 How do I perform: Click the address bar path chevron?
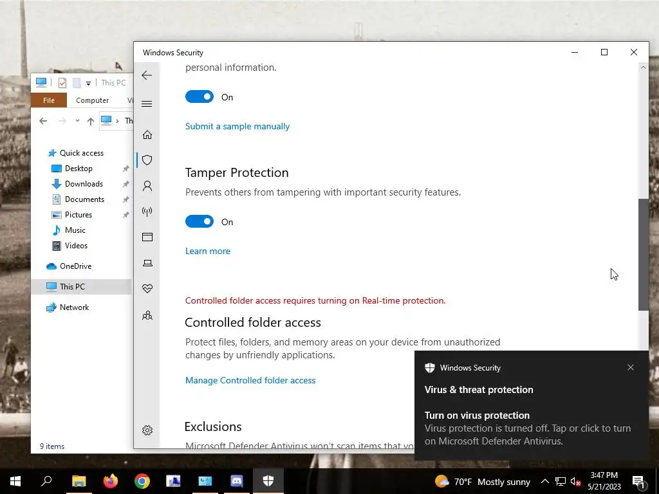(117, 121)
